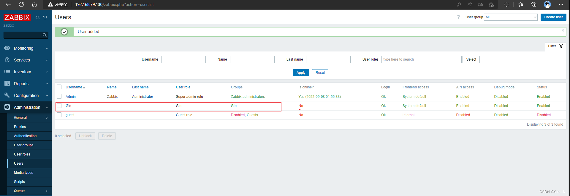Toggle the select-all users checkbox
The height and width of the screenshot is (196, 570).
(x=59, y=87)
